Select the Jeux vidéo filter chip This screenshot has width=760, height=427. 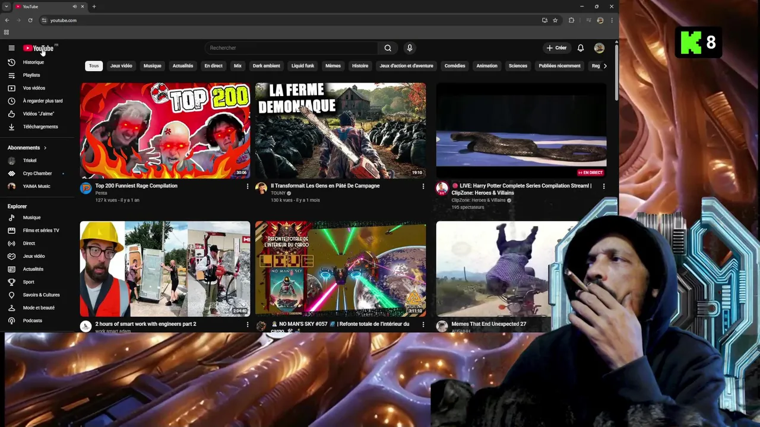click(121, 66)
